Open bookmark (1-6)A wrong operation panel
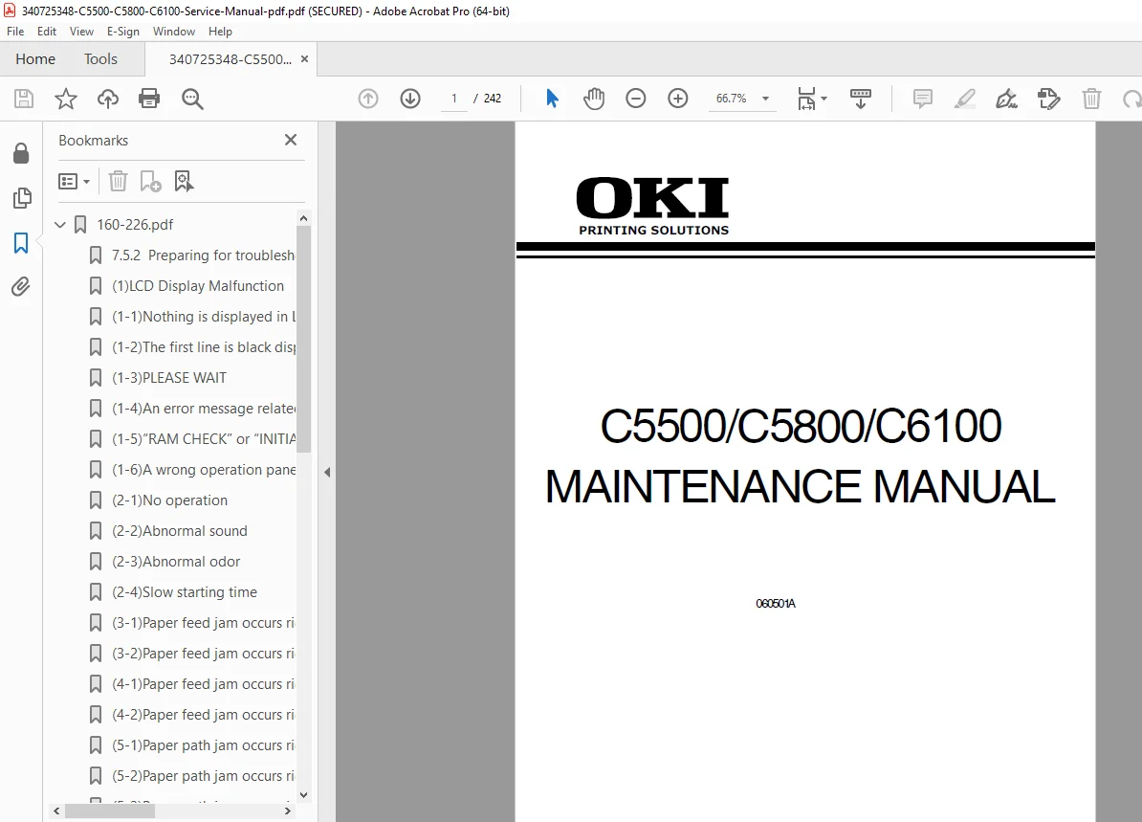 (203, 469)
